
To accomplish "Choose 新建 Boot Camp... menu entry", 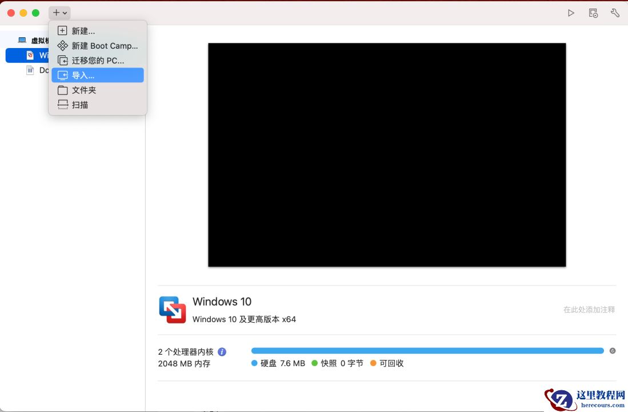I will point(98,46).
